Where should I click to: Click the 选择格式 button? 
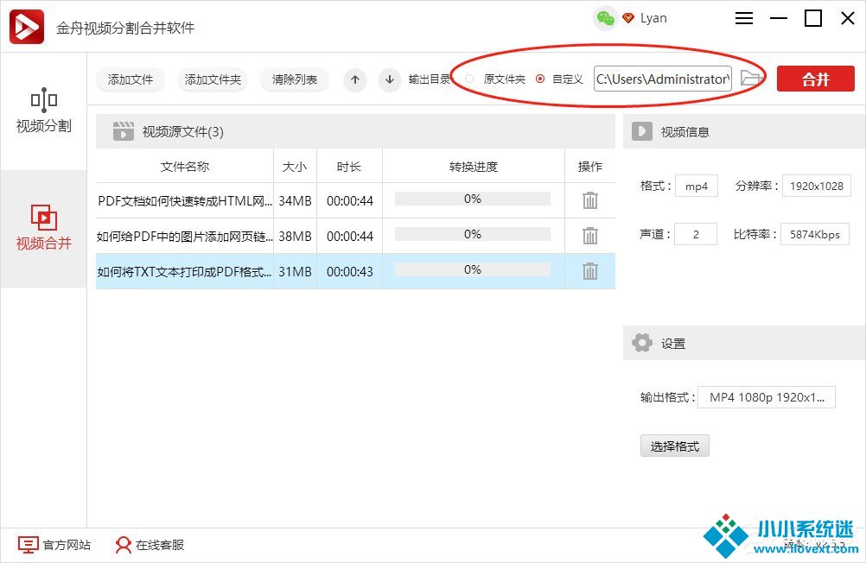(x=674, y=446)
